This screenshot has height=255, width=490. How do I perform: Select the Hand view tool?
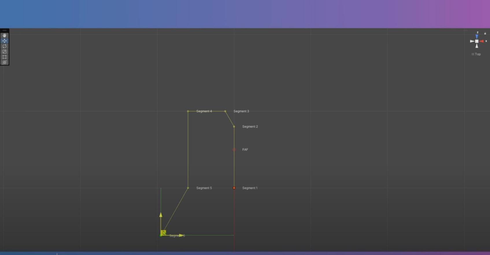click(4, 35)
